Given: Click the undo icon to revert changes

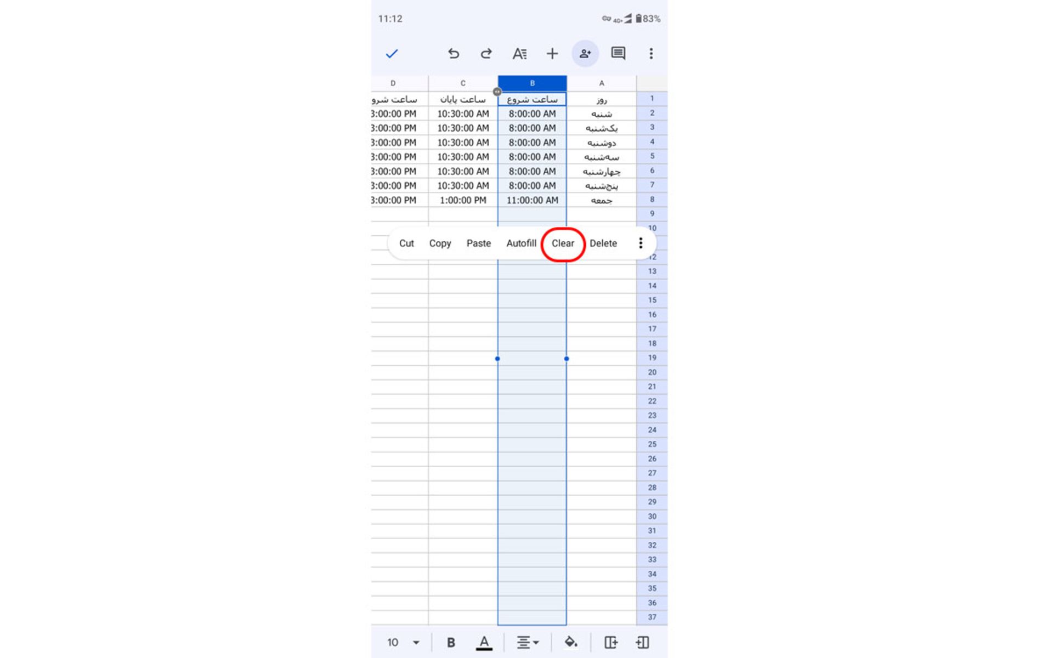Looking at the screenshot, I should (x=452, y=54).
